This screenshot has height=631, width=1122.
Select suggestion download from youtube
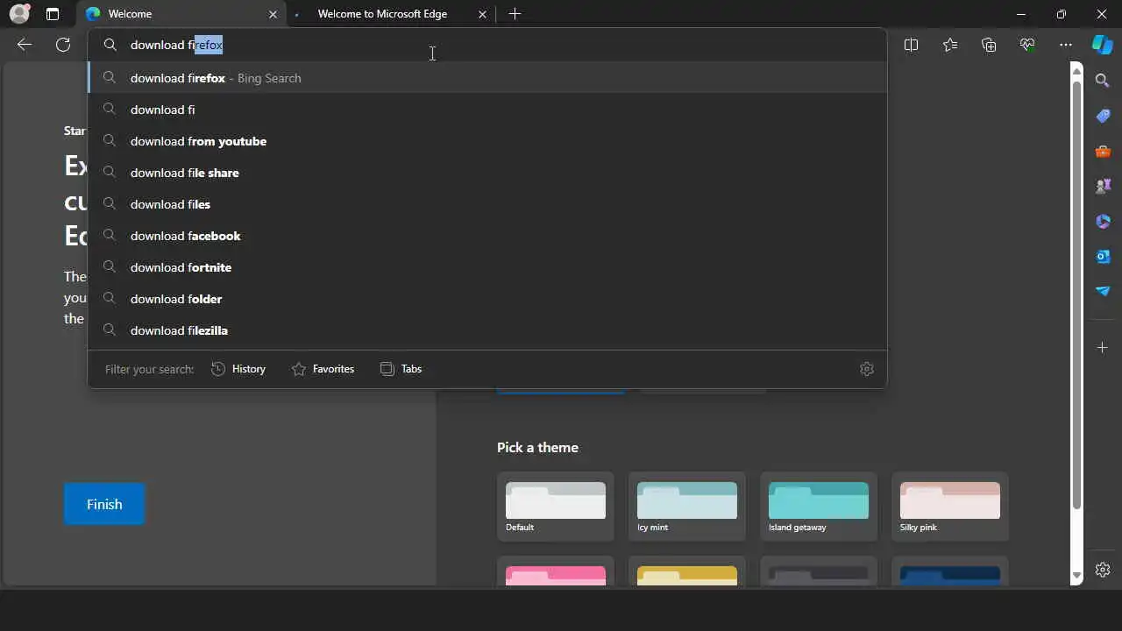(487, 141)
